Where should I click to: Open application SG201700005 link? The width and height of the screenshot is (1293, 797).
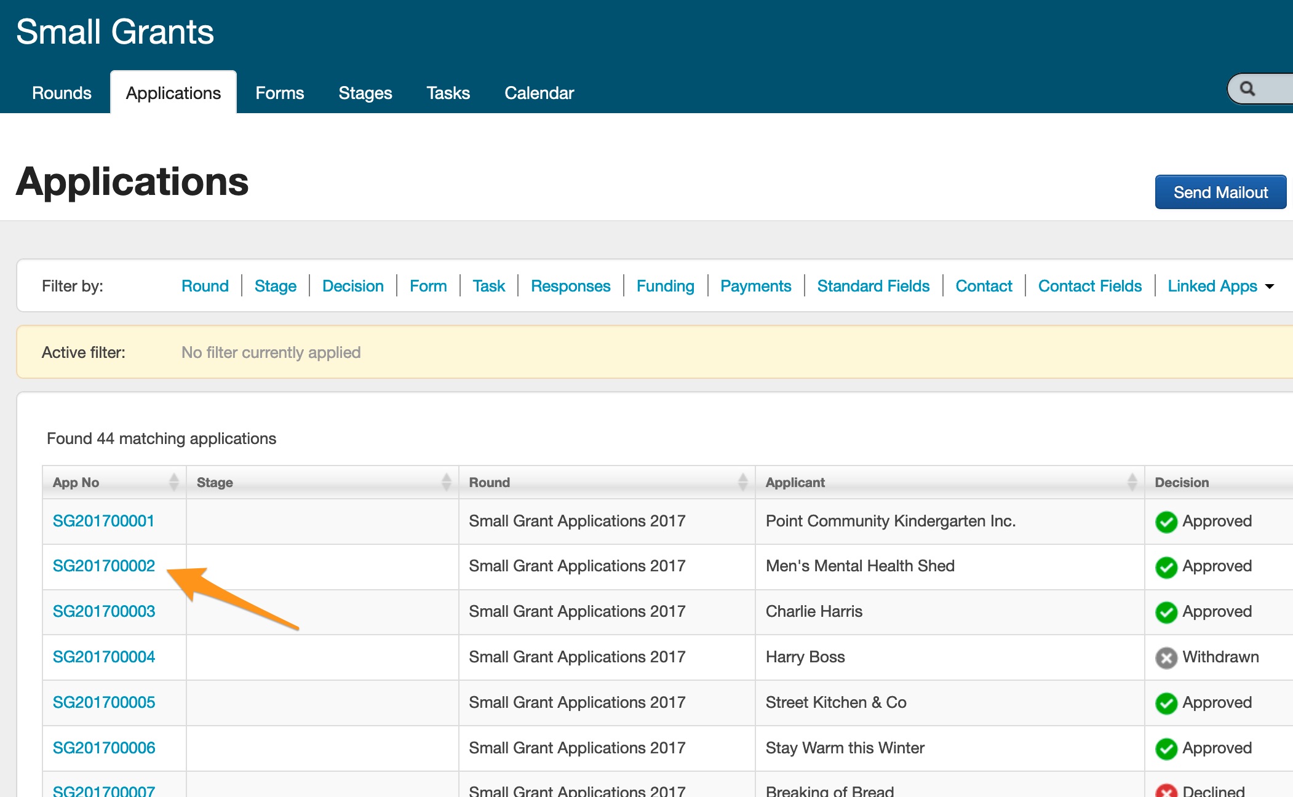(104, 702)
